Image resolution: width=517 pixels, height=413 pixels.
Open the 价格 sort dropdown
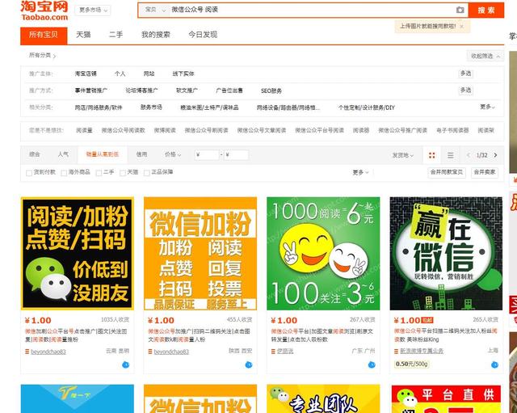pyautogui.click(x=173, y=154)
